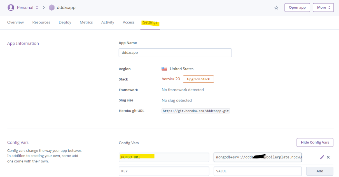
Task: Click the 'No slug detected' text
Action: (177, 100)
